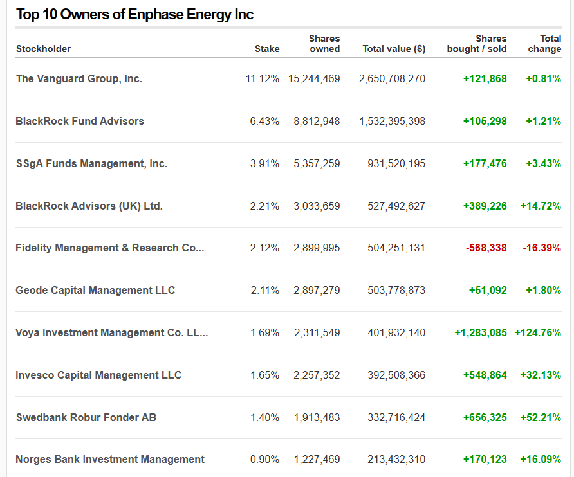Select BlackRock Fund Advisors 6.43% stake
Viewport: 574px width, 477px height.
tap(264, 121)
